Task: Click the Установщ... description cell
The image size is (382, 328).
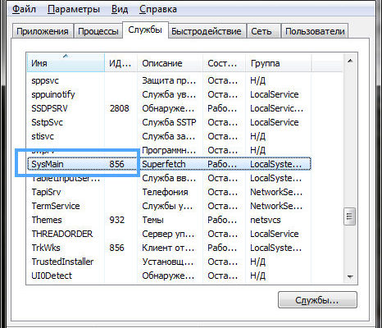Action: [x=168, y=262]
